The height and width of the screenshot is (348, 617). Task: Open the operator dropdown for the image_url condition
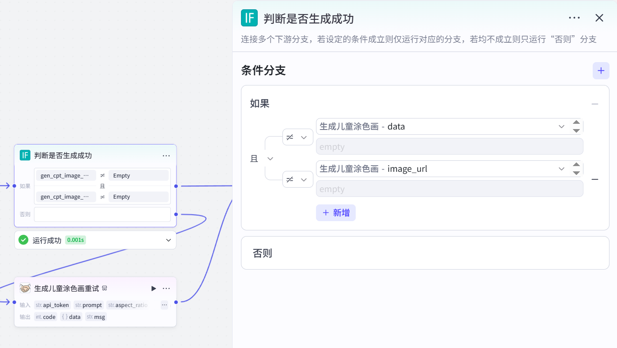pyautogui.click(x=298, y=180)
